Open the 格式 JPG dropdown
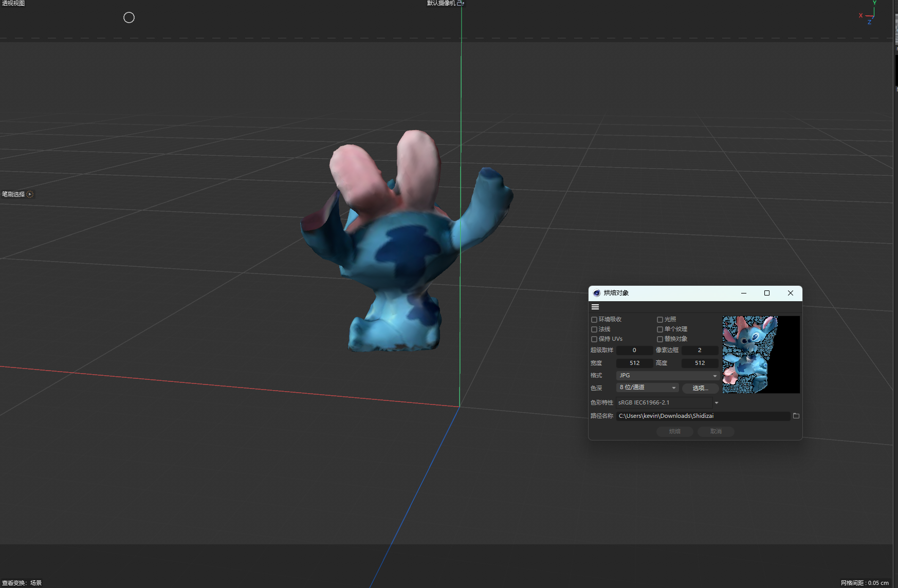 pos(667,376)
